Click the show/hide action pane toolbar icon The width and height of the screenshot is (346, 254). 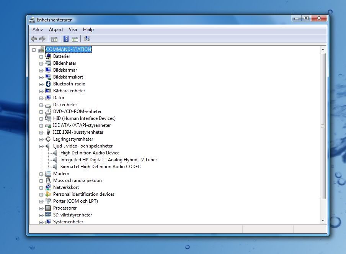[75, 39]
